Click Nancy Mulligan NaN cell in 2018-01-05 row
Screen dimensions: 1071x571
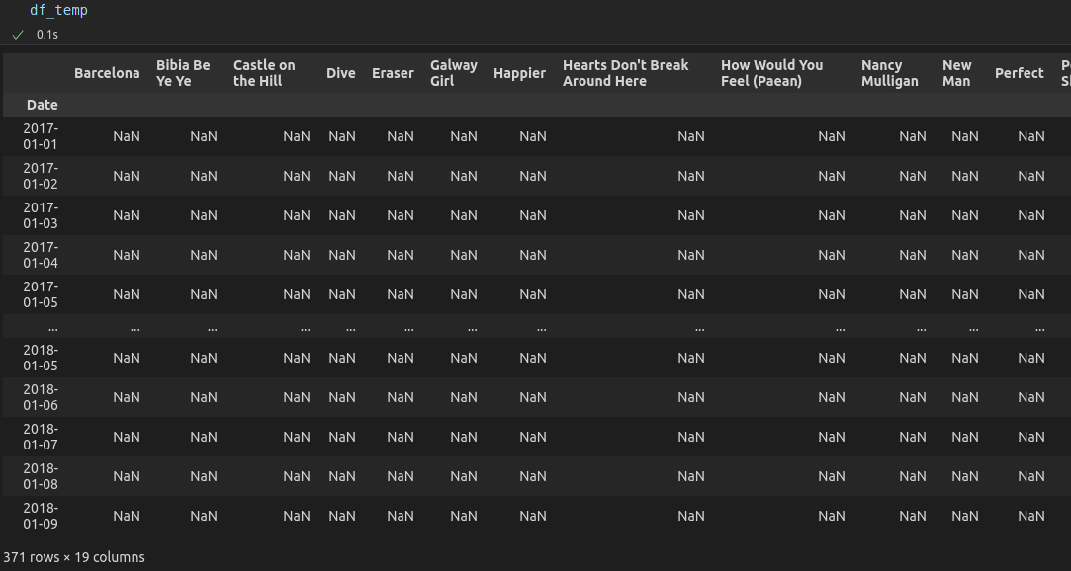913,358
